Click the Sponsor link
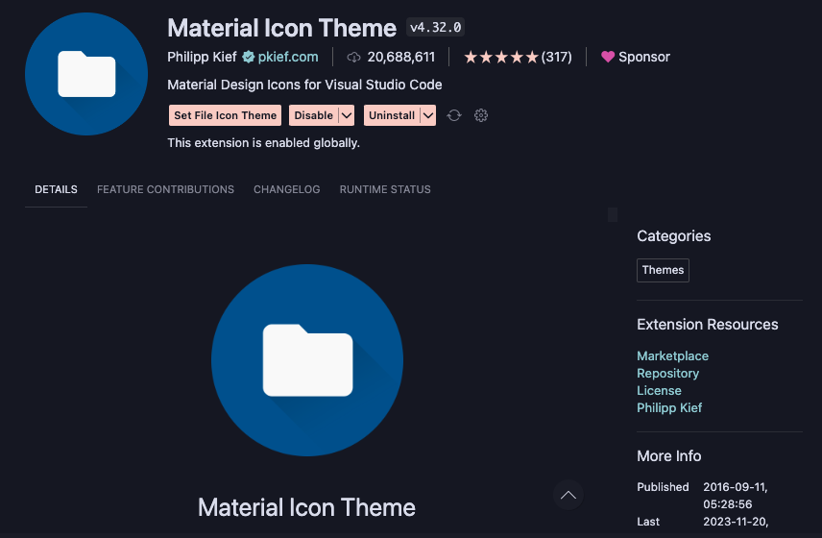The width and height of the screenshot is (822, 538). (x=644, y=57)
